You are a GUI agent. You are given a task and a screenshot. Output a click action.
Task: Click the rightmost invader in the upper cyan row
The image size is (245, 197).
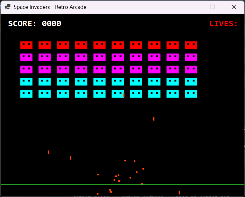pos(191,82)
